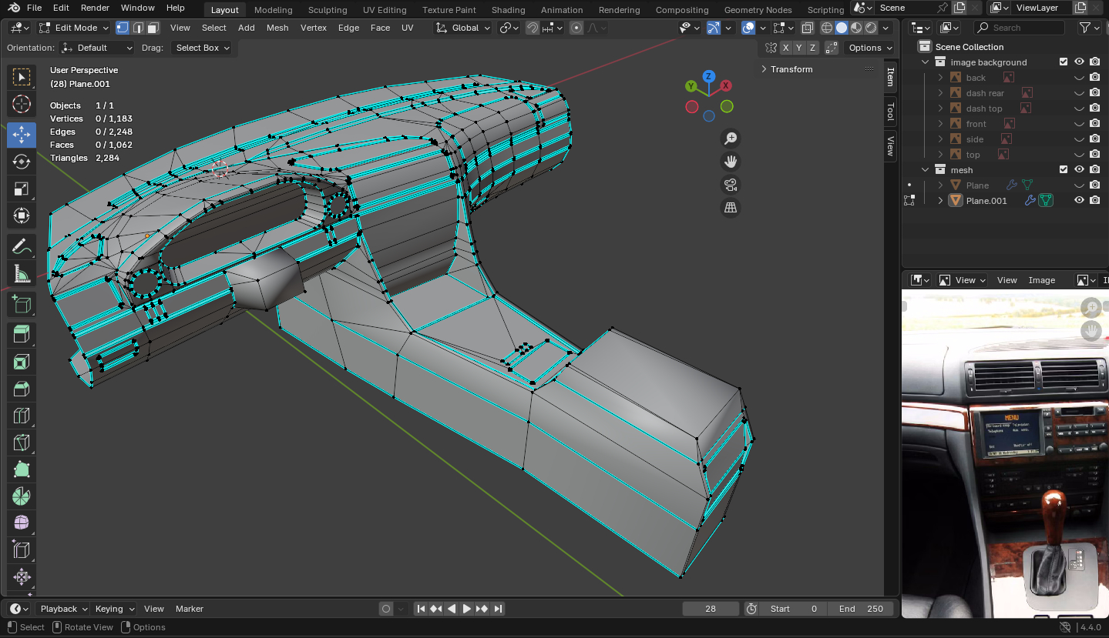Open Global transform orientation dropdown
This screenshot has height=638, width=1109.
click(x=462, y=28)
